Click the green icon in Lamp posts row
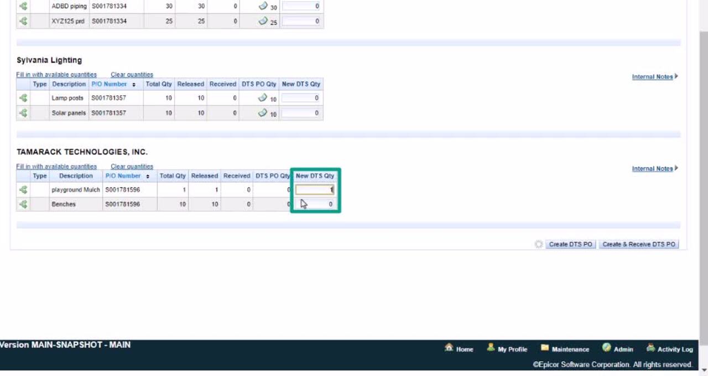Viewport: 708px width, 376px height. 23,98
